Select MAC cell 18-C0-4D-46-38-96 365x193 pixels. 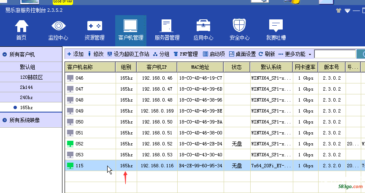click(x=200, y=100)
